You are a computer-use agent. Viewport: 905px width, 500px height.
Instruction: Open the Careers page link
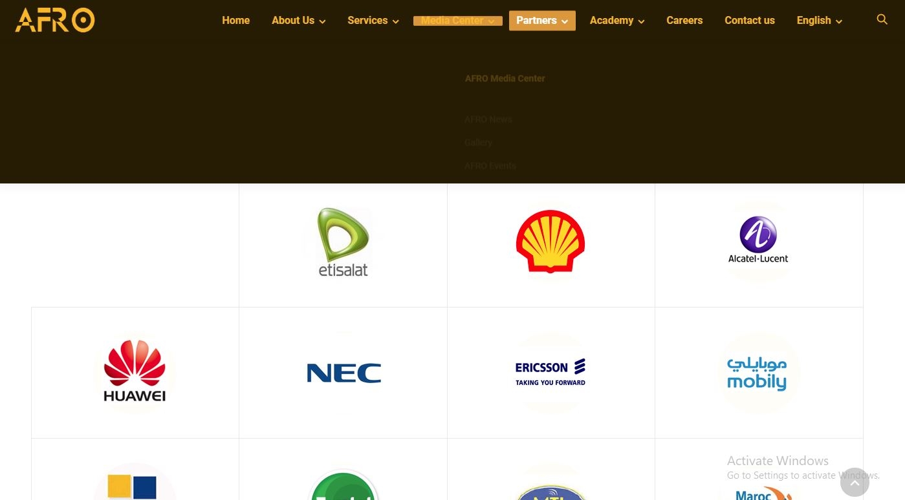[684, 21]
